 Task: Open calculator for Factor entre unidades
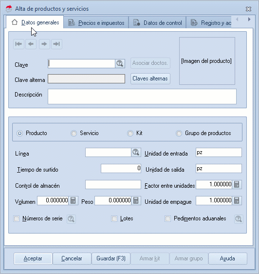point(237,184)
